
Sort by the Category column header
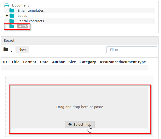coord(88,62)
